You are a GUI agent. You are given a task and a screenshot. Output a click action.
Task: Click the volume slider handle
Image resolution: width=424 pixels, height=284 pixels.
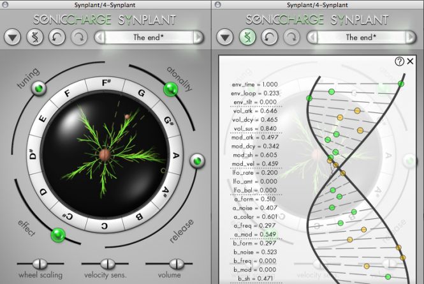pyautogui.click(x=177, y=264)
